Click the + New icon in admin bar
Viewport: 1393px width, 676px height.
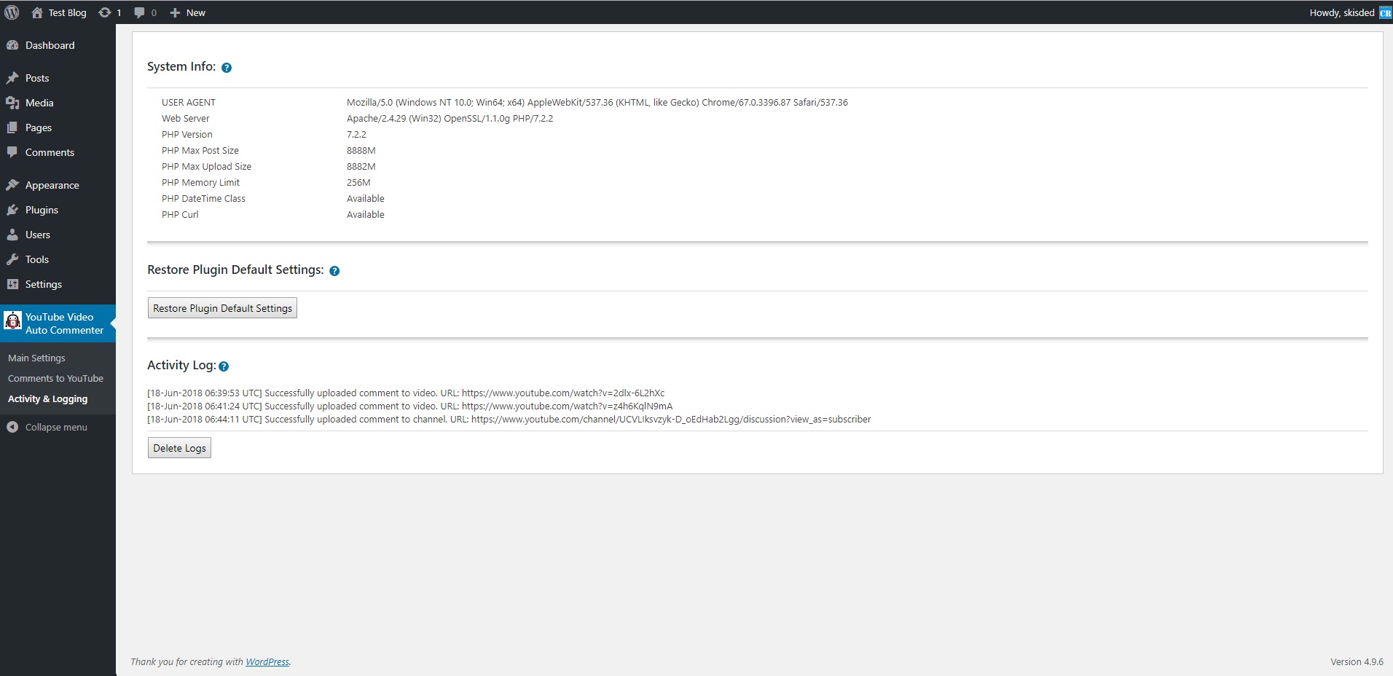173,12
